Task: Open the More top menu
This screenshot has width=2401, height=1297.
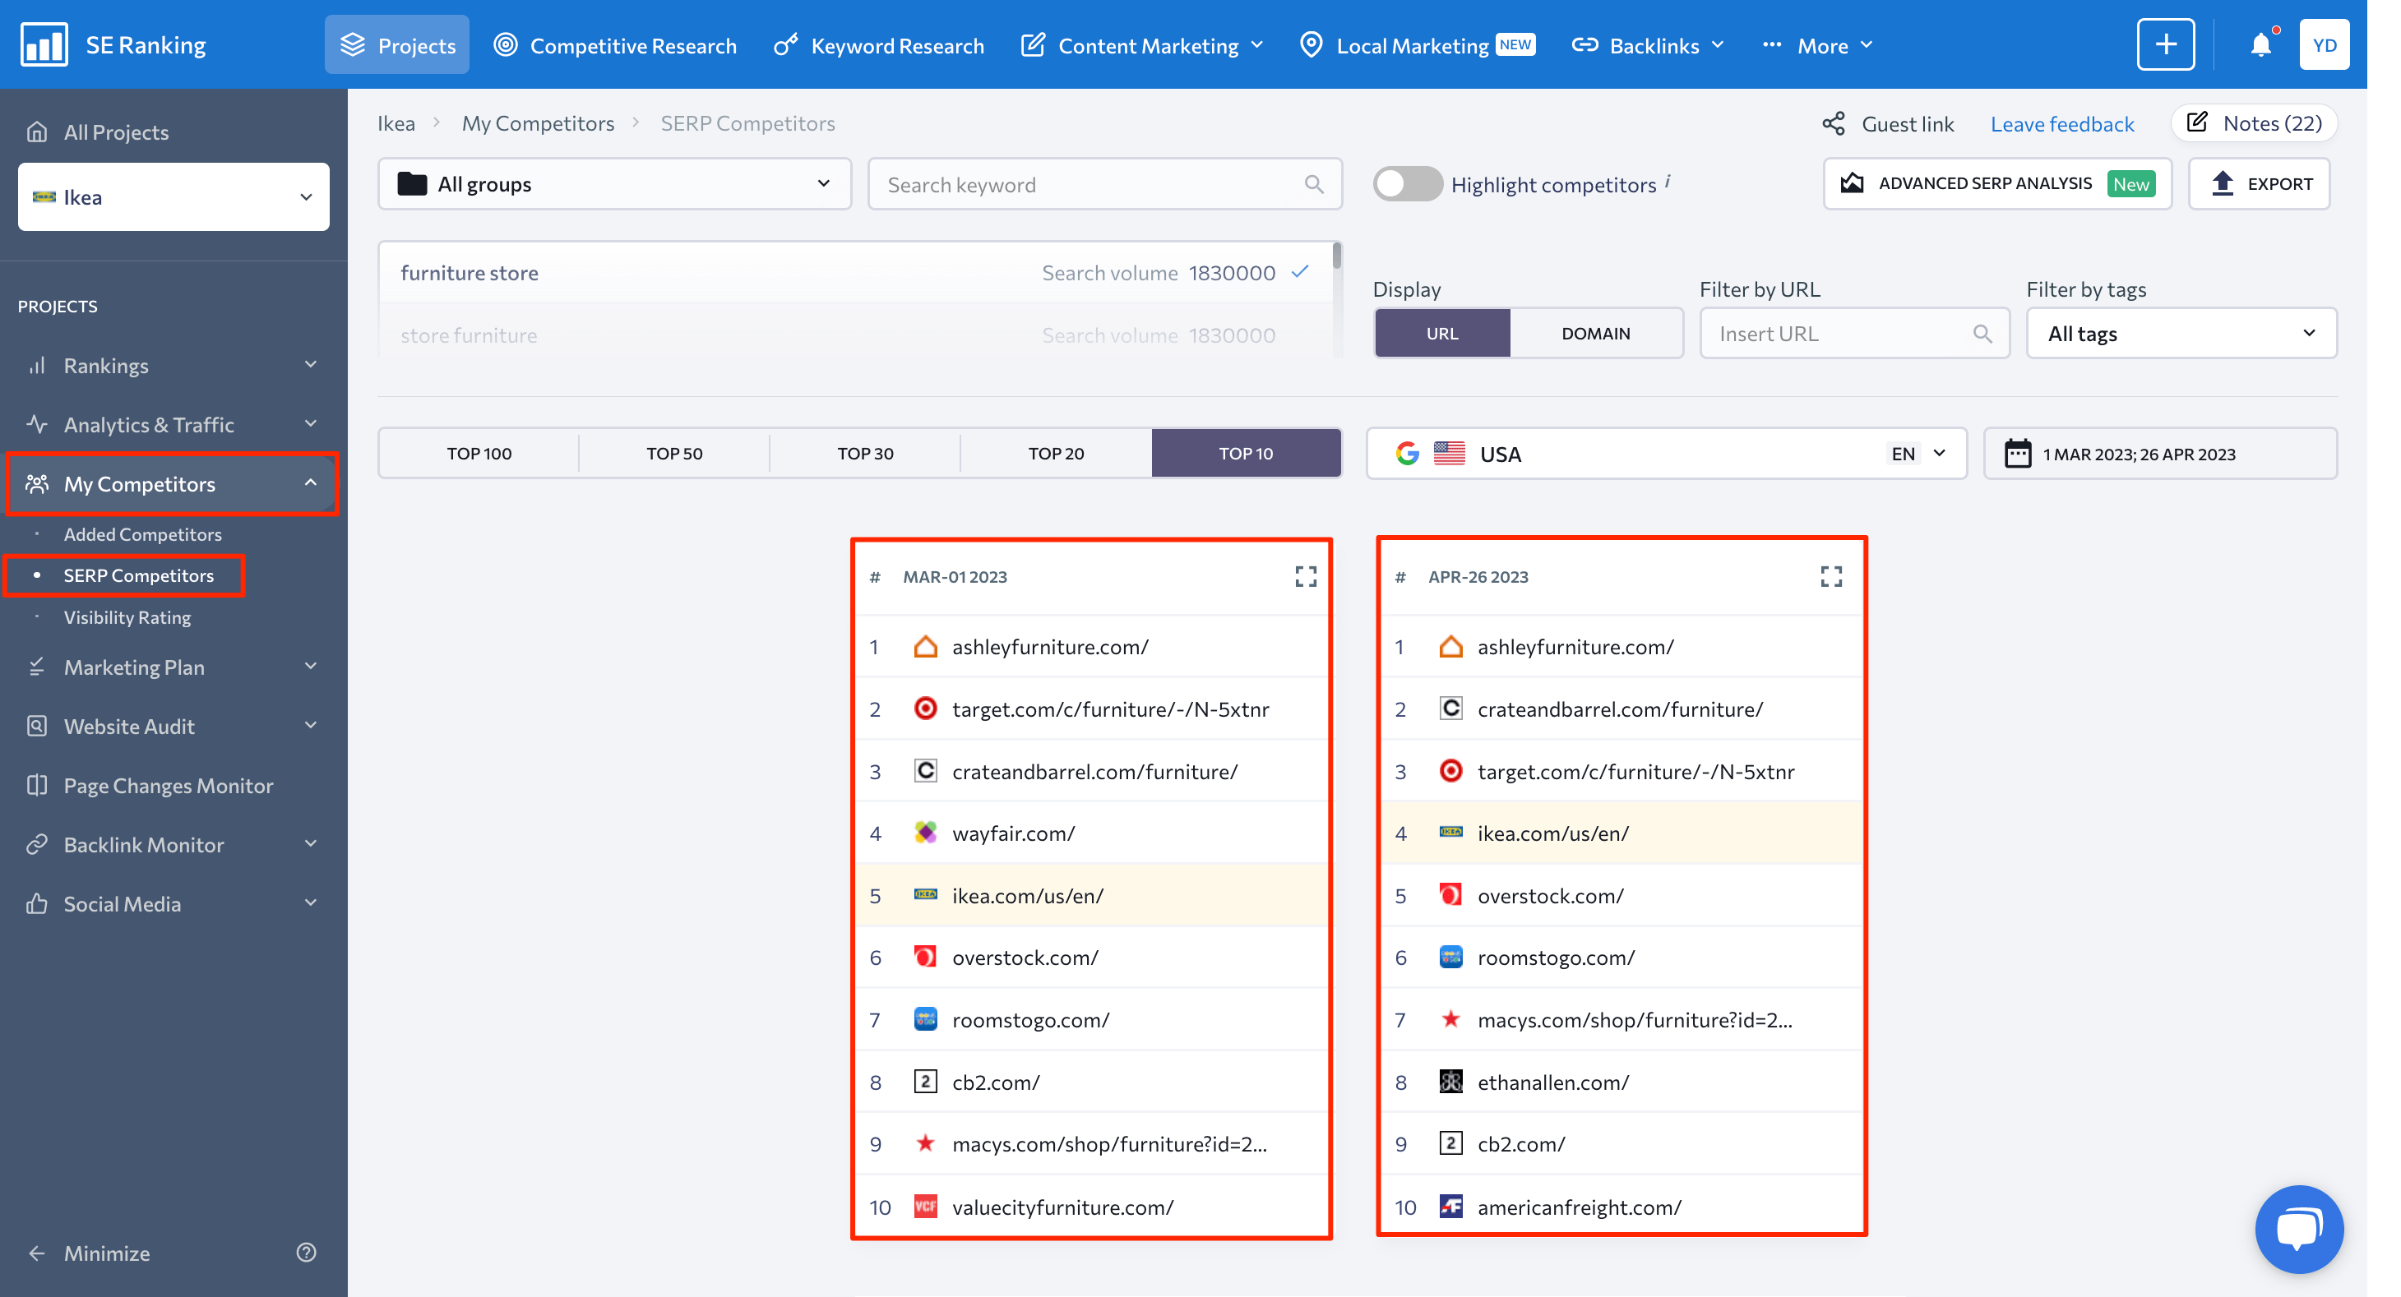Action: pyautogui.click(x=1817, y=44)
